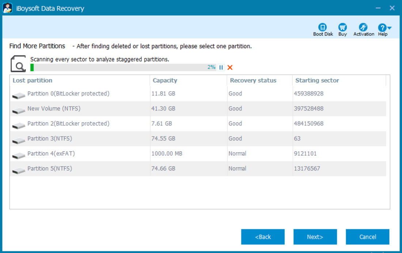Click the Buy shopping cart icon
The height and width of the screenshot is (253, 402).
[x=342, y=27]
